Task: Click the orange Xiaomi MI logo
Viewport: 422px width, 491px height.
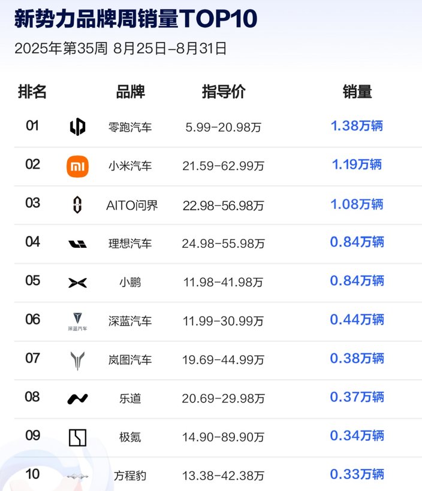Action: (x=77, y=165)
